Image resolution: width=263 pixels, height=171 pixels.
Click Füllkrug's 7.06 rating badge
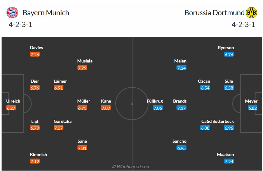(x=158, y=108)
